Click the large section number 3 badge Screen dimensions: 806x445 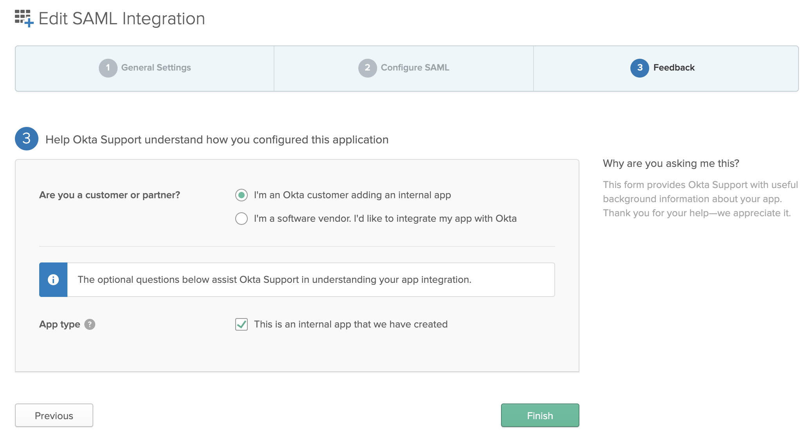coord(27,139)
